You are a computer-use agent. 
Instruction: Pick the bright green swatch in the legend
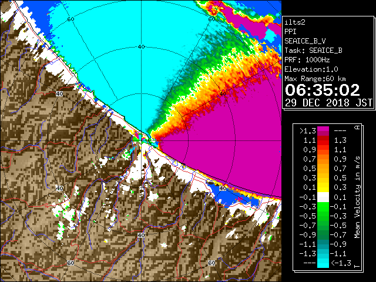click(x=323, y=206)
